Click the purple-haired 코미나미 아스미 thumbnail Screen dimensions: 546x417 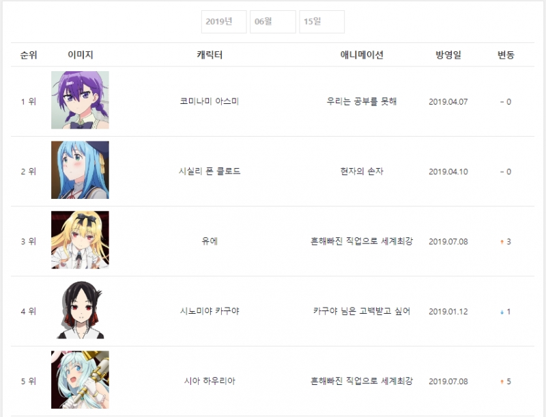point(80,100)
